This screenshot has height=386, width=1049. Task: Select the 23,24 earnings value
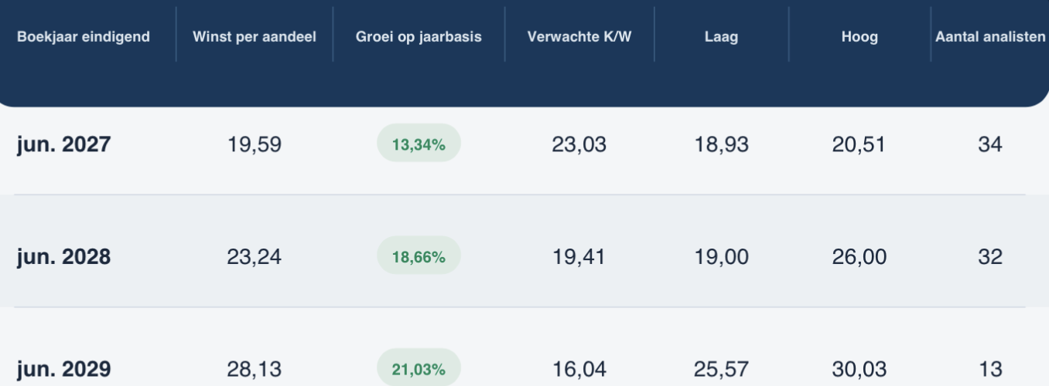point(255,256)
